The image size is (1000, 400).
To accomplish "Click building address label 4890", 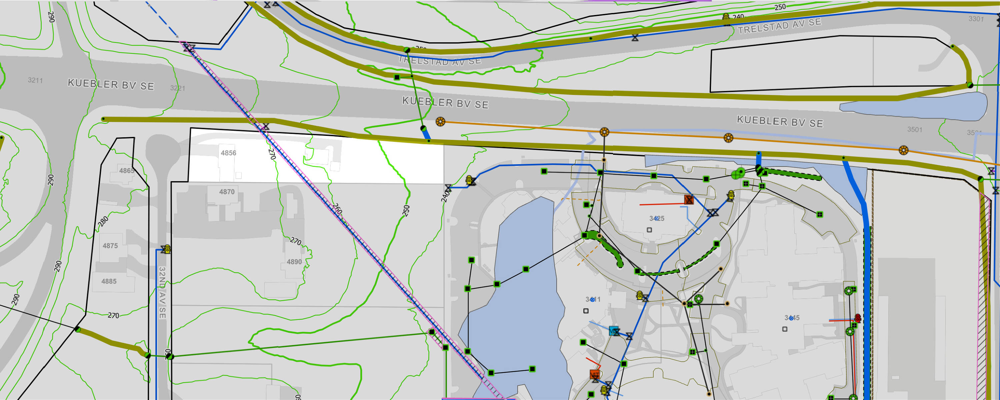I will (x=294, y=262).
